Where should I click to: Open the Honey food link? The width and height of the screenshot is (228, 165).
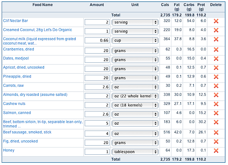(x=9, y=150)
